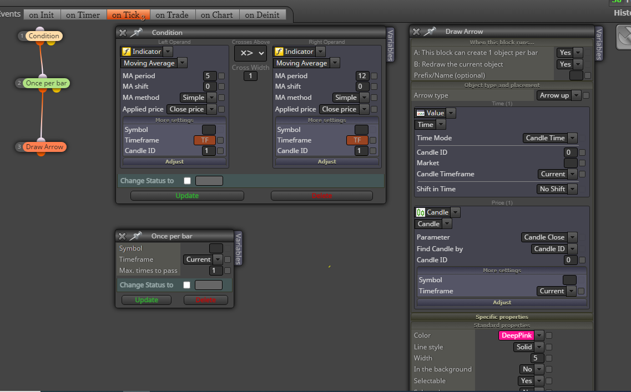Image resolution: width=631 pixels, height=392 pixels.
Task: Tick the checkbox beside Arrow type
Action: [586, 96]
